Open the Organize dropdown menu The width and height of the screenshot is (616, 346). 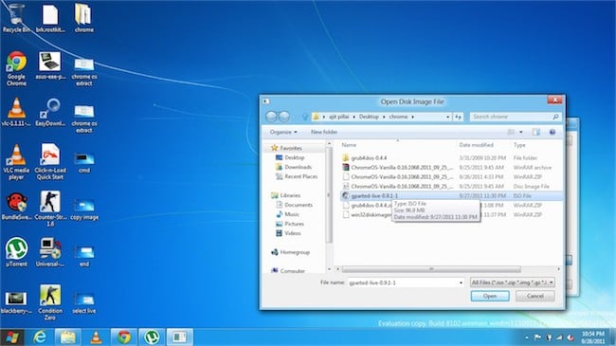pos(283,132)
